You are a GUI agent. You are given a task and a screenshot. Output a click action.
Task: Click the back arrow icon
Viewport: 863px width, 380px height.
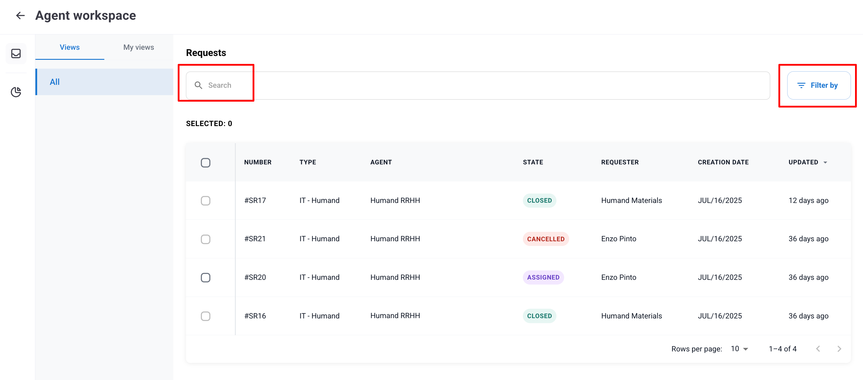[x=20, y=15]
